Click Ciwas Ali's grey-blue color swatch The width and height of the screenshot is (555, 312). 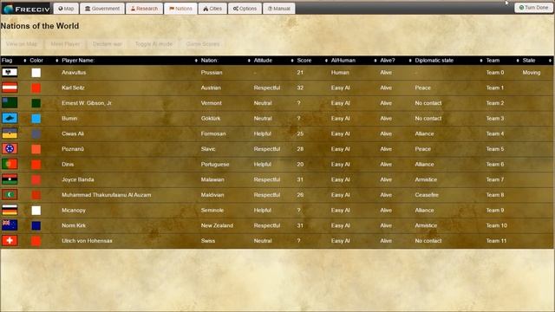36,133
